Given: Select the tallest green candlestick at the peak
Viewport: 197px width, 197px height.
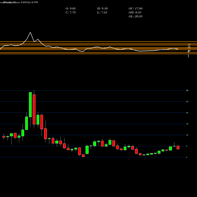Looking at the screenshot, I should pos(30,104).
